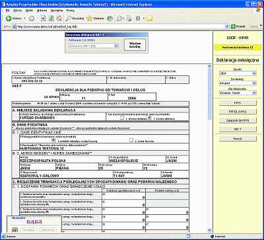Open the Narzędzia menu

[57, 11]
